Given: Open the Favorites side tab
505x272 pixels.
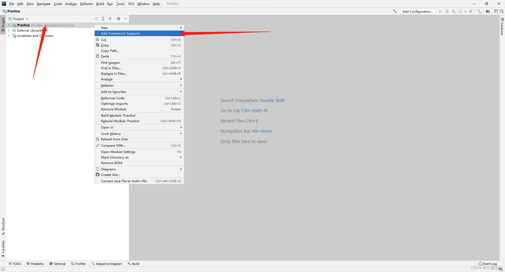Looking at the screenshot, I should 3,249.
